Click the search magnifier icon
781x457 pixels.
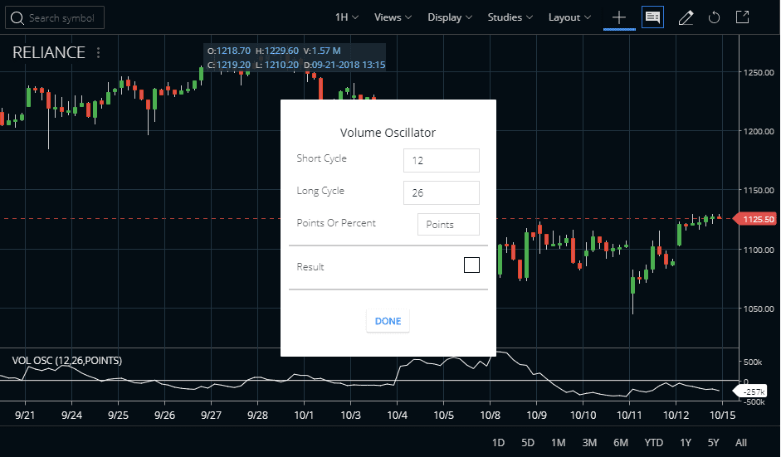17,18
